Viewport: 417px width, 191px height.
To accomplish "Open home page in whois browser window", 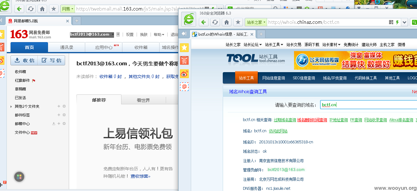I will tap(227, 22).
